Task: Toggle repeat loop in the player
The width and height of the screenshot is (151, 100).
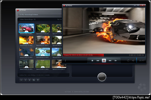Action: pyautogui.click(x=128, y=61)
